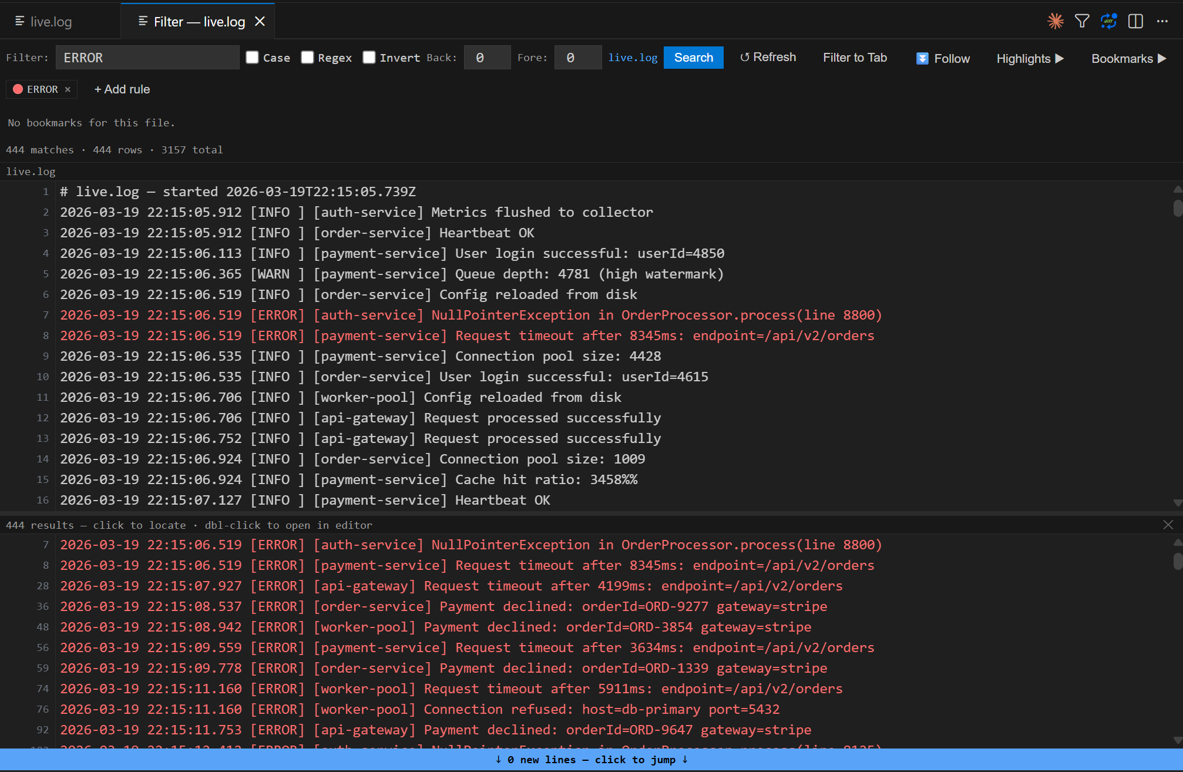This screenshot has height=772, width=1183.
Task: Click the red ERROR rule color dot
Action: pyautogui.click(x=18, y=89)
